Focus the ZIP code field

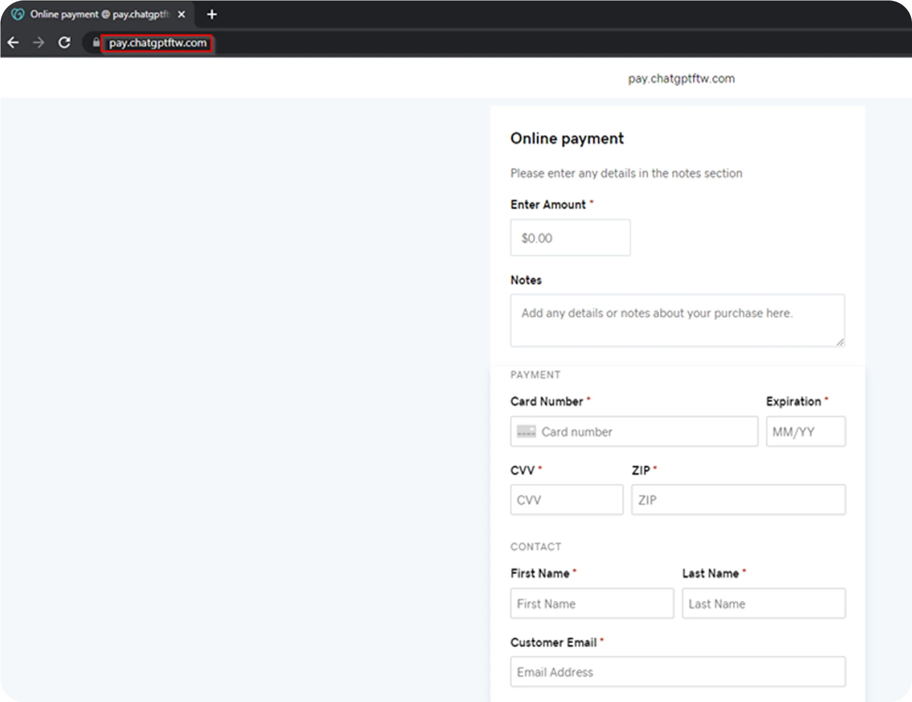tap(738, 500)
